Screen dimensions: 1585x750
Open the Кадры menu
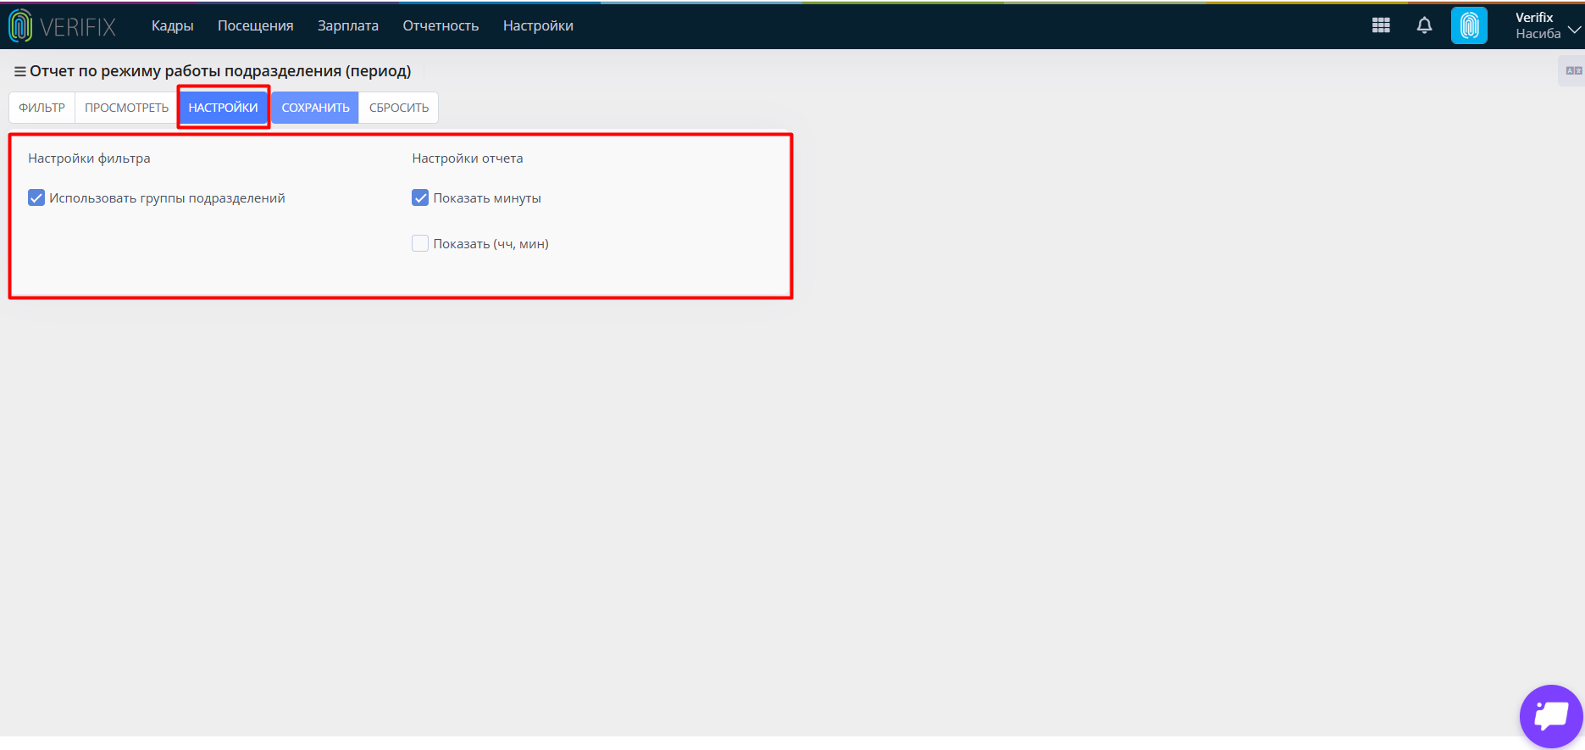tap(173, 25)
